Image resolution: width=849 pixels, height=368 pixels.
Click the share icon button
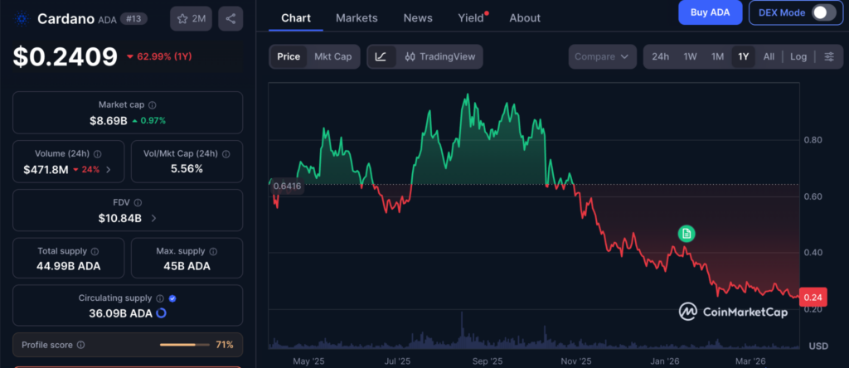(230, 18)
